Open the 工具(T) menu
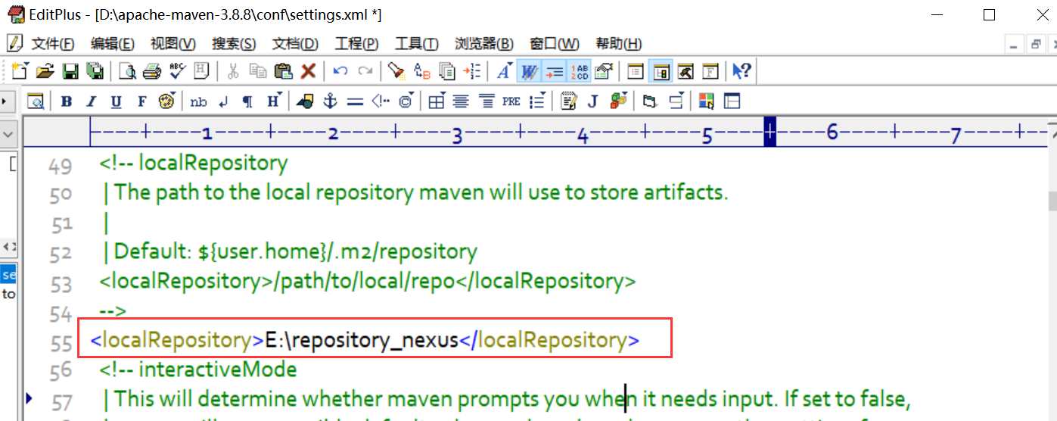Screen dimensions: 1057x421 click(x=417, y=44)
